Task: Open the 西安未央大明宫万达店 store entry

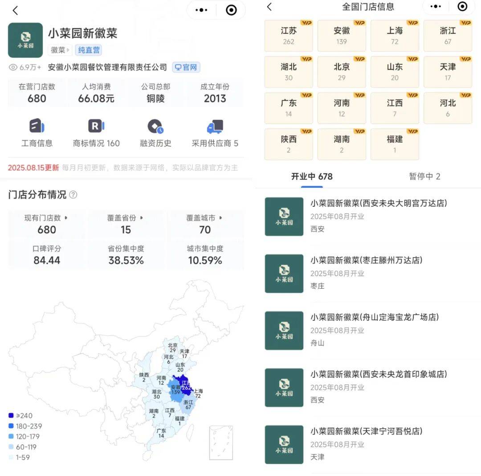Action: pos(379,216)
